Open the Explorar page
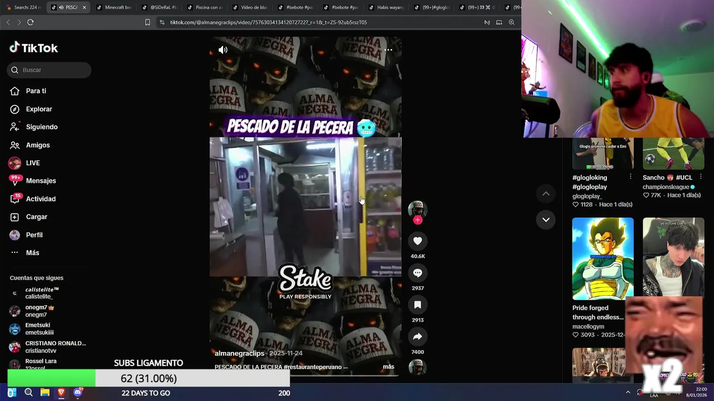This screenshot has width=714, height=401. click(x=38, y=109)
